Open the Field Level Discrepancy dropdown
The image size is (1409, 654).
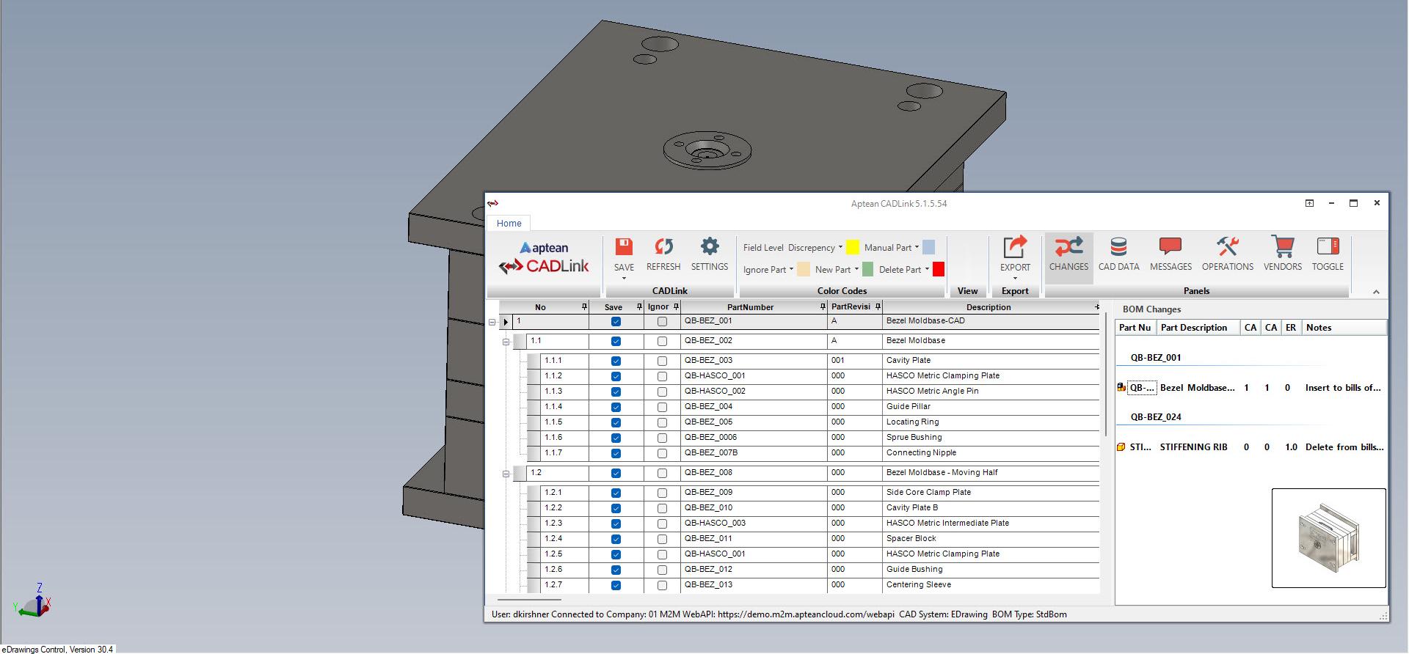click(840, 248)
